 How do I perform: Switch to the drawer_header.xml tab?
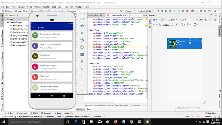pos(118,15)
